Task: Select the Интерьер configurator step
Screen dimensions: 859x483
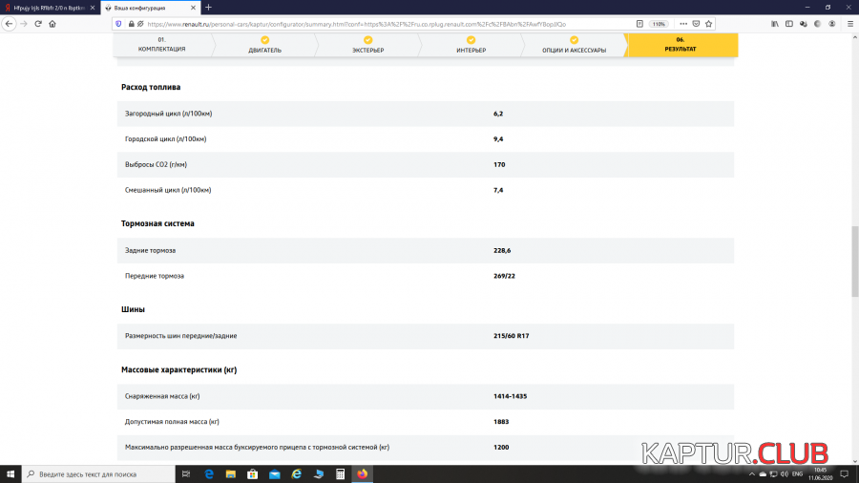Action: click(x=471, y=45)
